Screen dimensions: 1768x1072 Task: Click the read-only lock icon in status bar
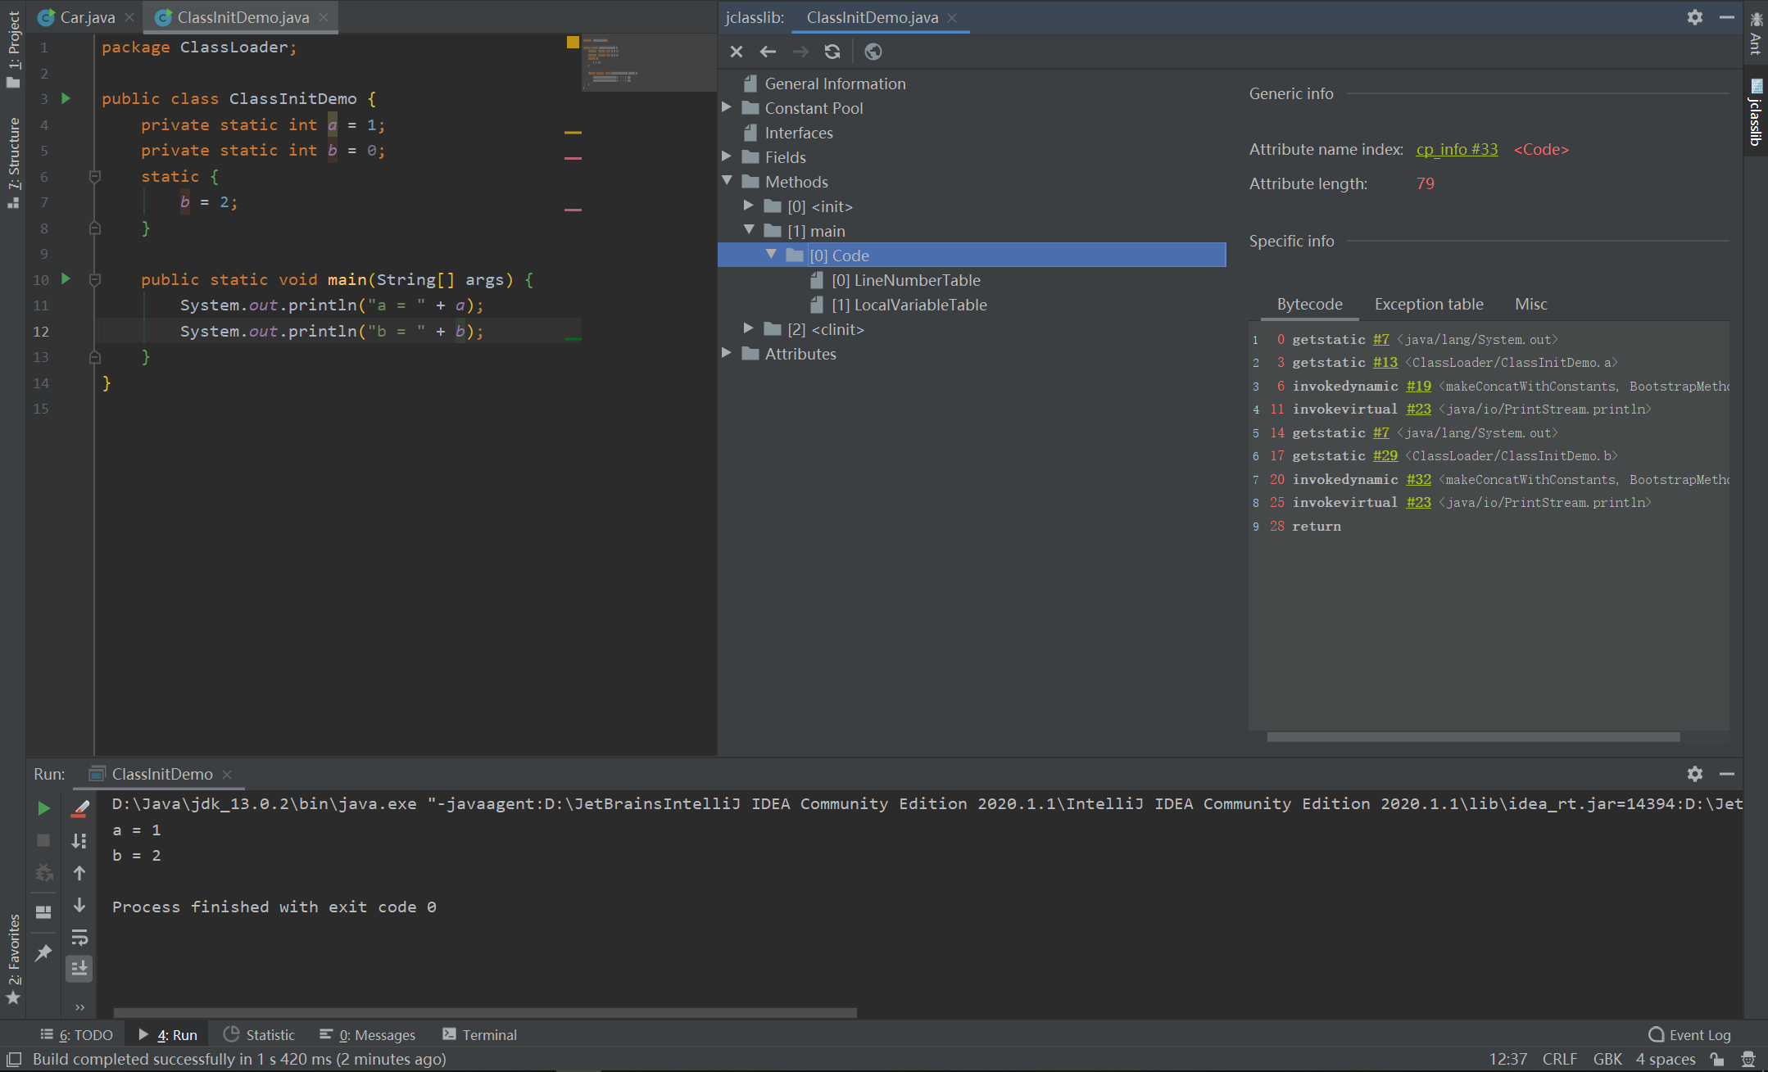pos(1717,1059)
